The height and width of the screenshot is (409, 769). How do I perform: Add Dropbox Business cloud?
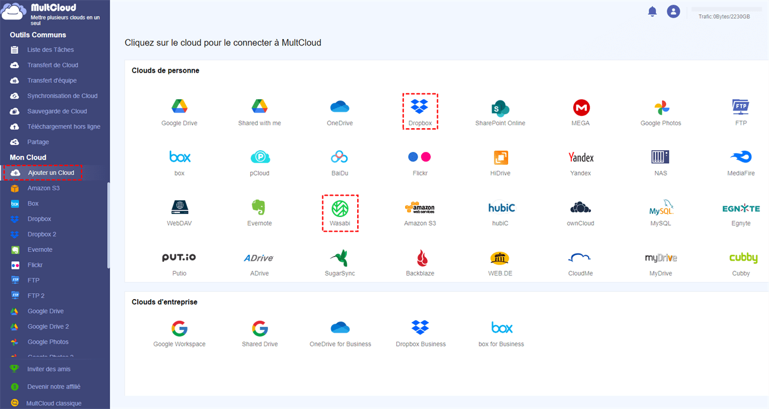421,327
